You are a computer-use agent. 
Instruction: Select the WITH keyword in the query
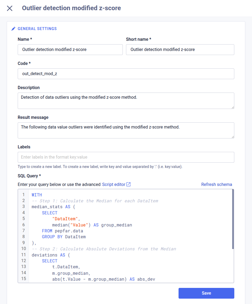37,195
